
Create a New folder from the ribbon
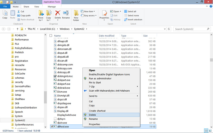coord(76,15)
